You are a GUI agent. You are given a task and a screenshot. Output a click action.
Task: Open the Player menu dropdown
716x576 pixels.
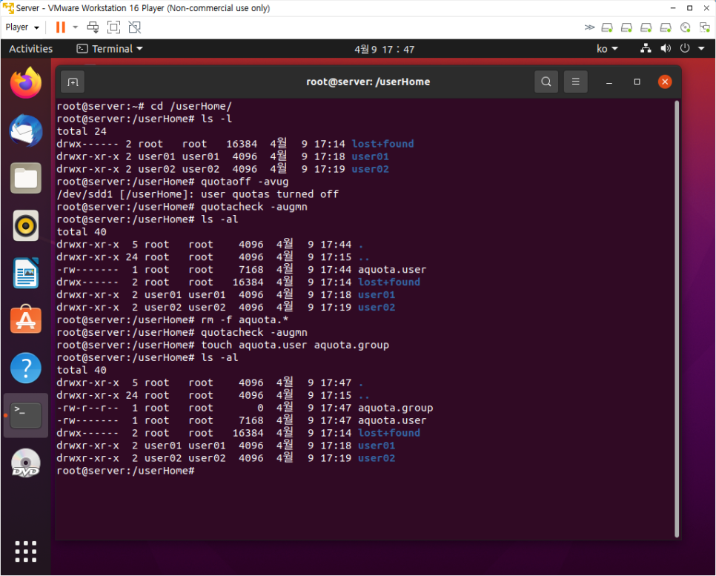[22, 27]
